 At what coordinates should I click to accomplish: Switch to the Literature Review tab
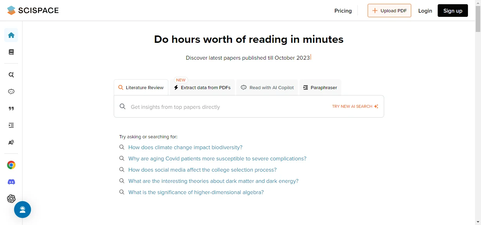click(141, 87)
